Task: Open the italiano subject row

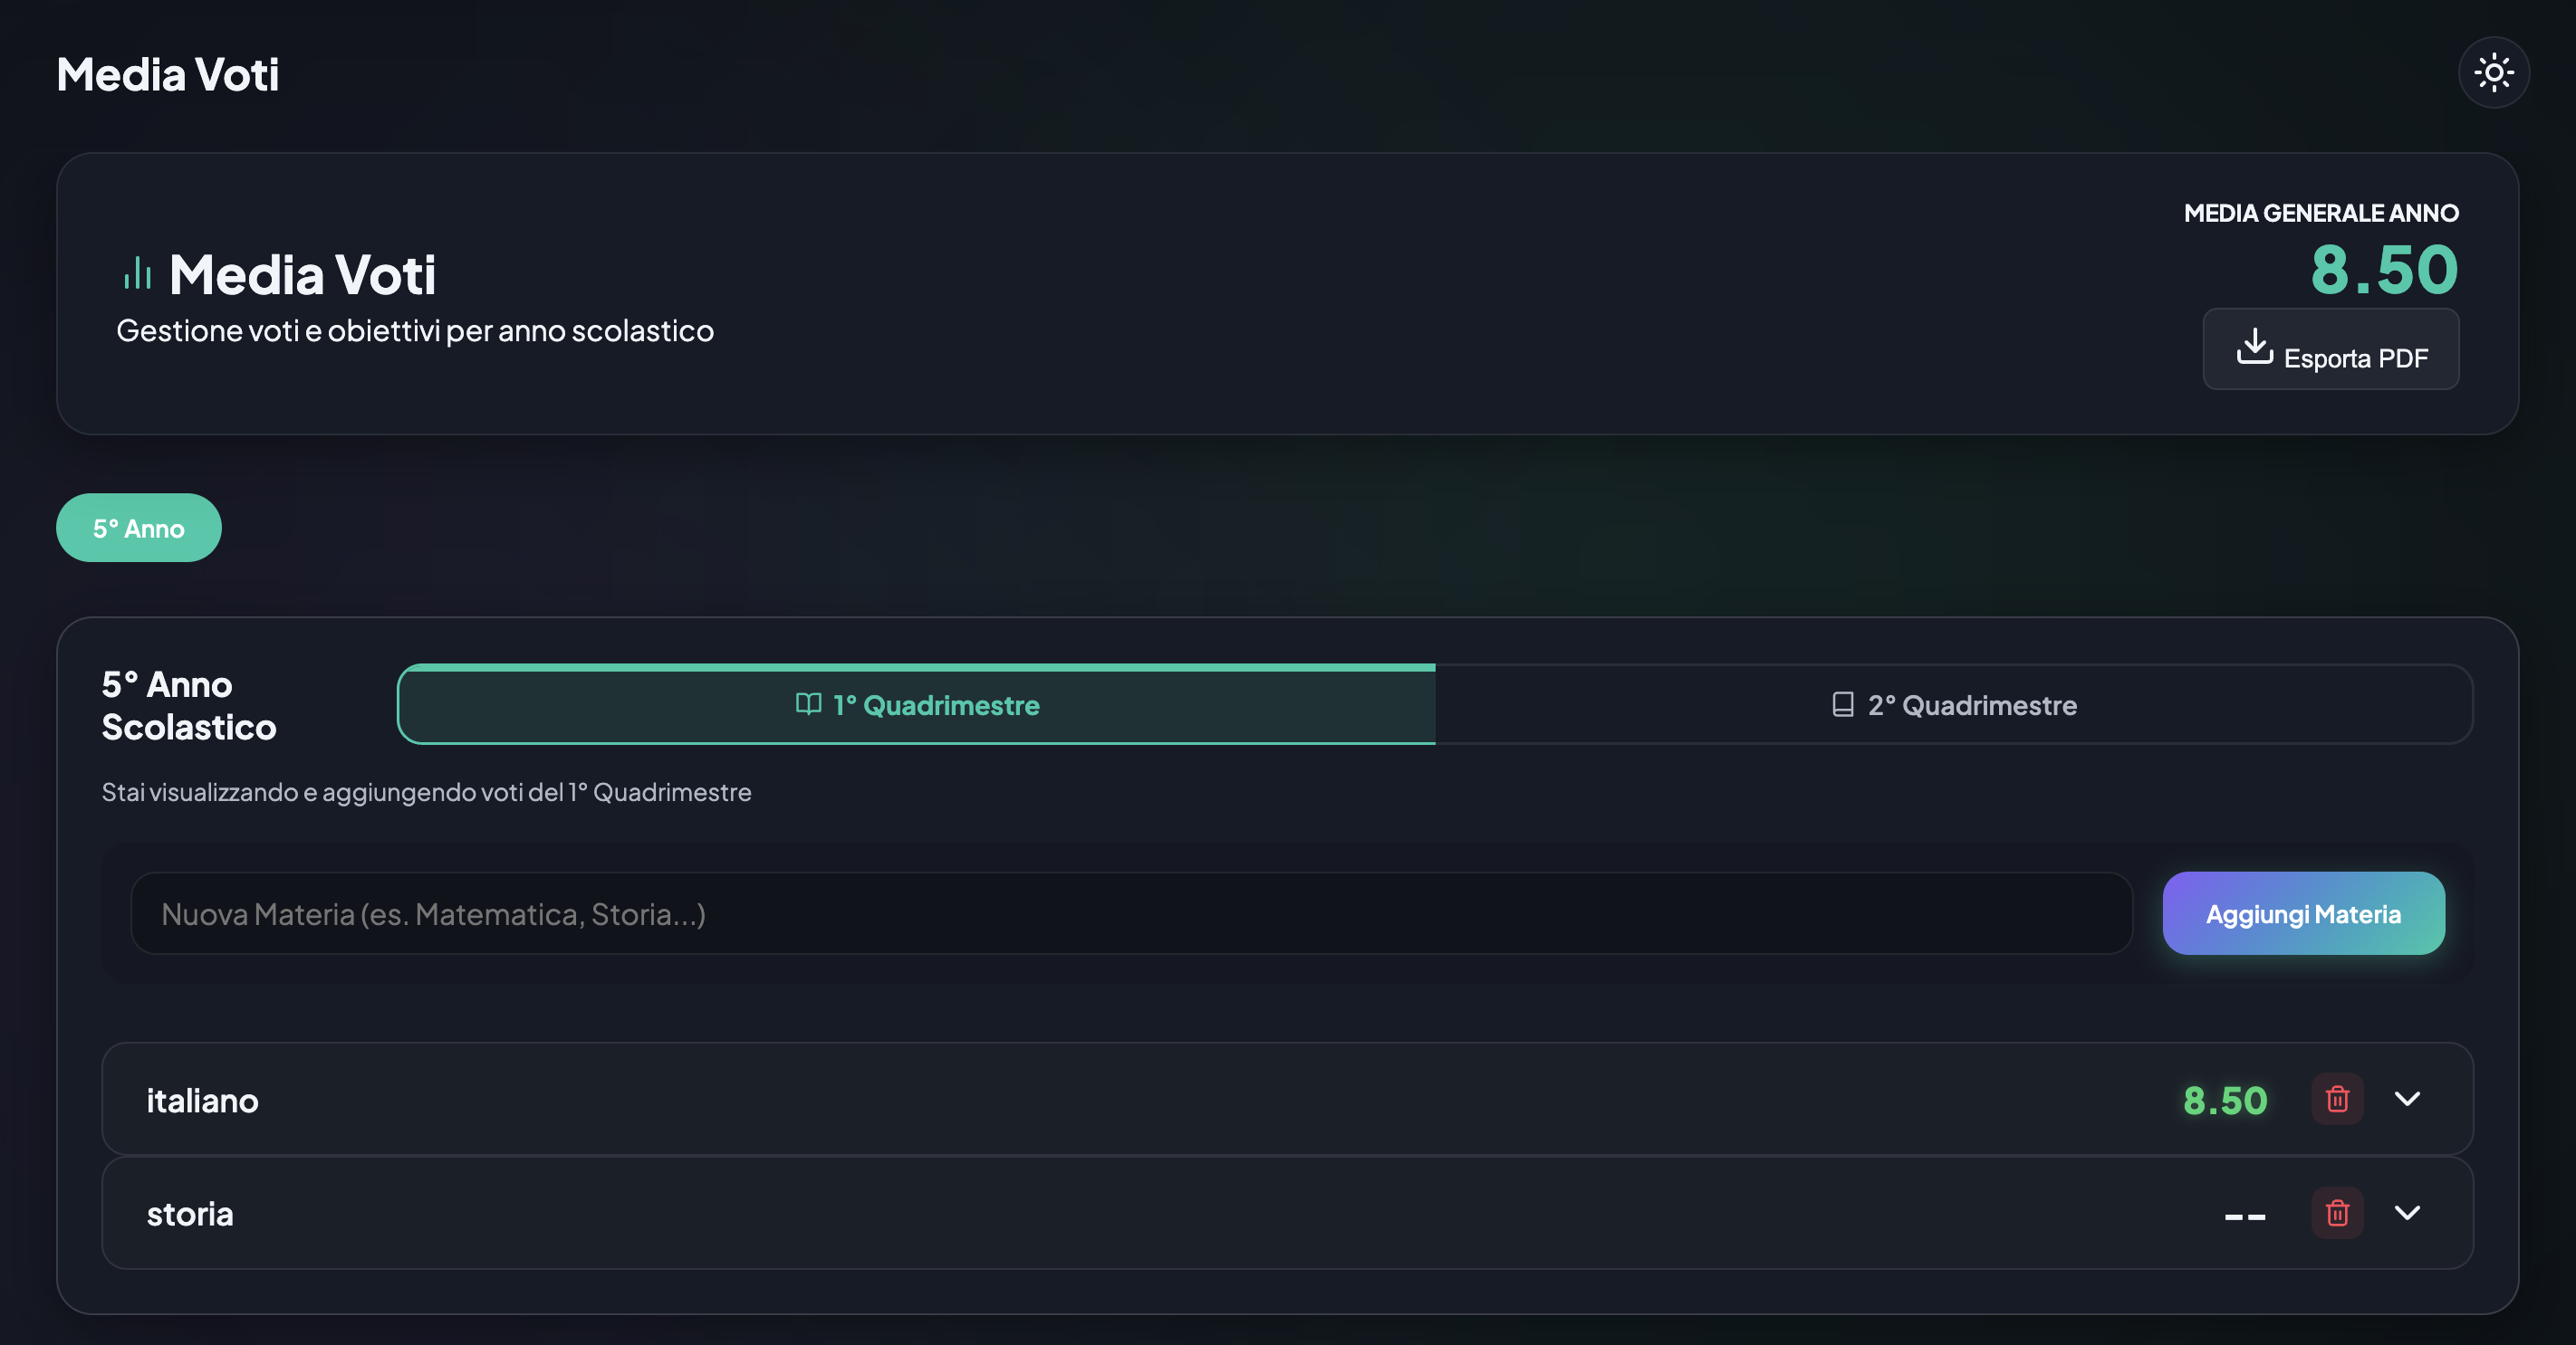Action: click(x=1287, y=1099)
